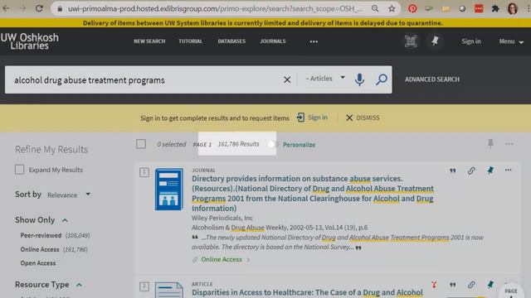Viewport: 531px width, 298px height.
Task: Show citation trail for Disparities article
Action: [434, 285]
